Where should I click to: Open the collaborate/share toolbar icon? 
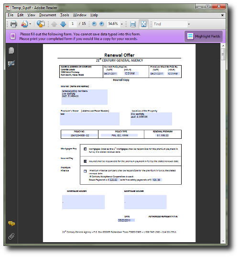[24, 24]
